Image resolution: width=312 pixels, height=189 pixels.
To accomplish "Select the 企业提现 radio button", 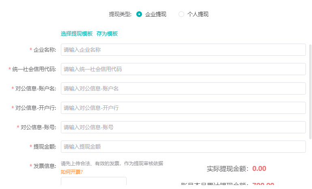I will tap(140, 14).
